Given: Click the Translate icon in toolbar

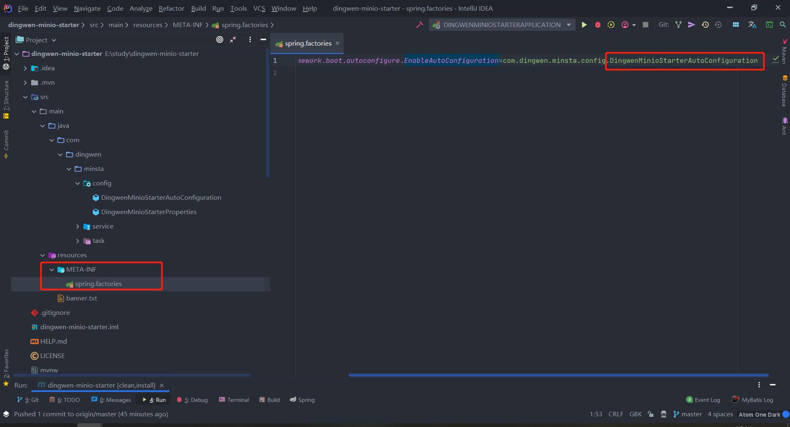Looking at the screenshot, I should pos(753,25).
